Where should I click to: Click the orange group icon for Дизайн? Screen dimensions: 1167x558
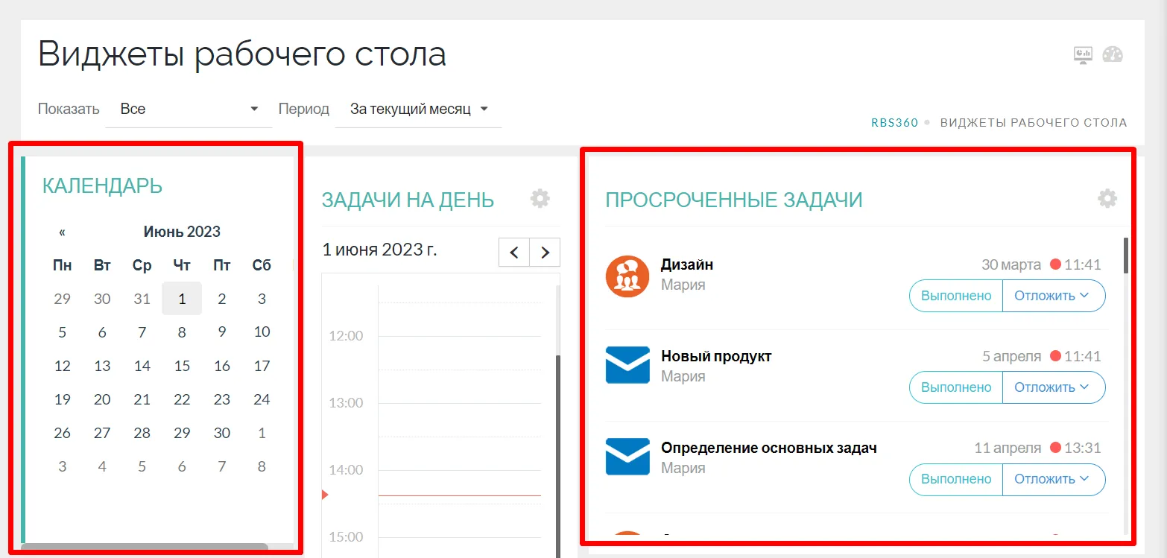coord(627,276)
